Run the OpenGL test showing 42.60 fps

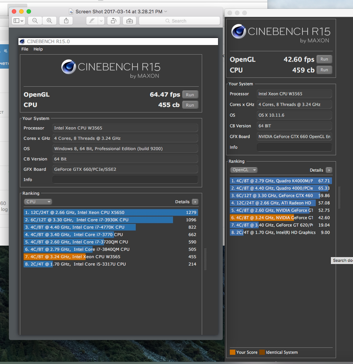tap(324, 59)
